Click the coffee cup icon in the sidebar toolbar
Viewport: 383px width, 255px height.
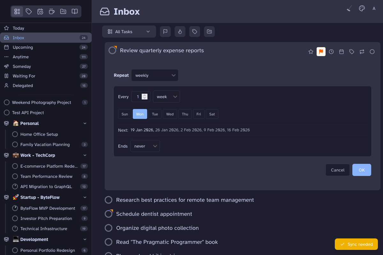coord(52,11)
